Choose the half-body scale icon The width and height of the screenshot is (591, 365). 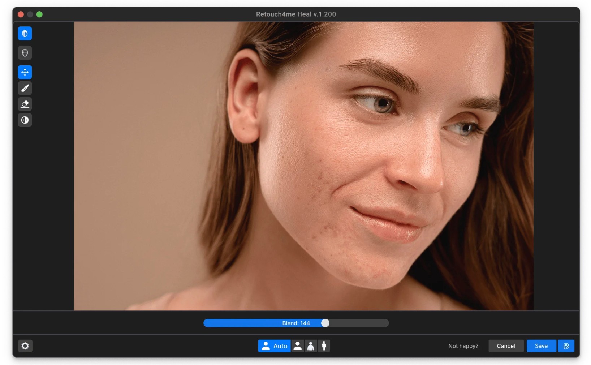311,346
